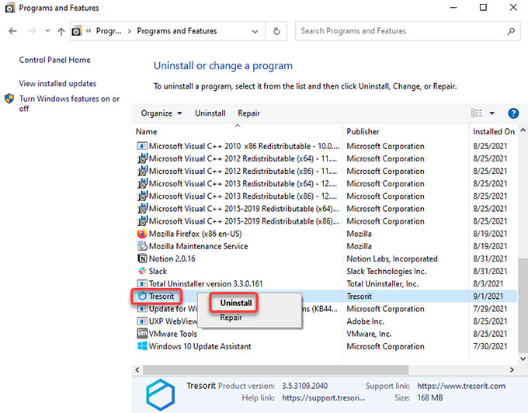Click Total Uninstaller, Inc. publisher cell
The height and width of the screenshot is (413, 528).
(x=383, y=284)
